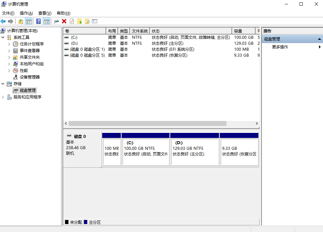Open the 查看(V) menu
This screenshot has width=323, height=232.
coord(45,13)
